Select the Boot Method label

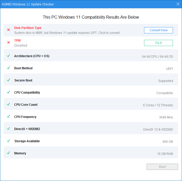(23, 68)
